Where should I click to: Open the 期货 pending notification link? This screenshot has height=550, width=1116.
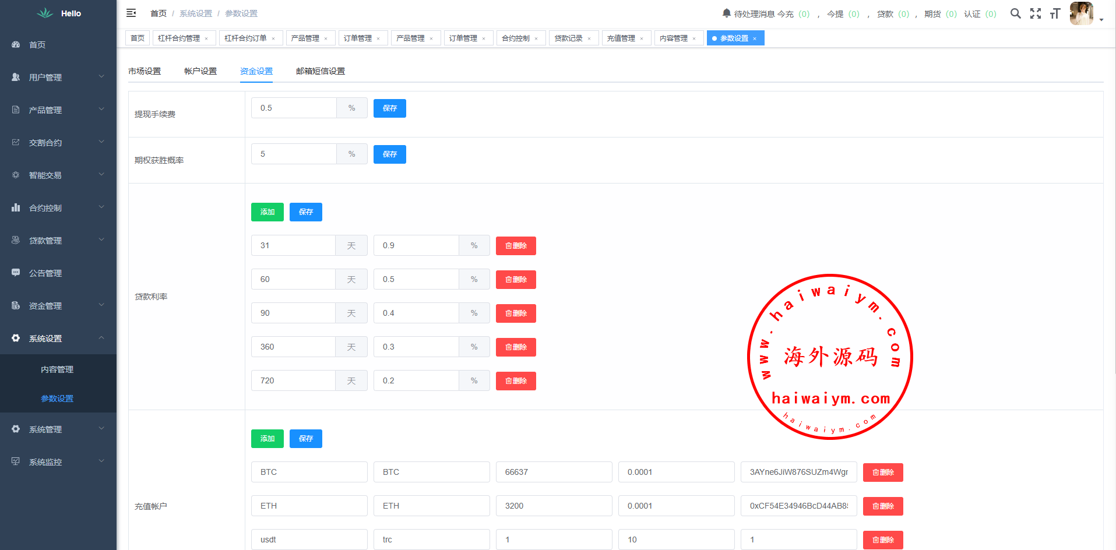point(941,14)
